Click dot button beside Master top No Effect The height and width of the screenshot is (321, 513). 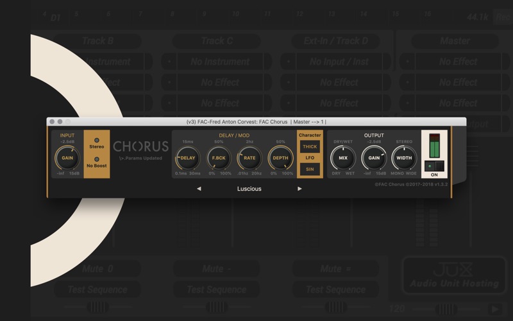pyautogui.click(x=407, y=62)
